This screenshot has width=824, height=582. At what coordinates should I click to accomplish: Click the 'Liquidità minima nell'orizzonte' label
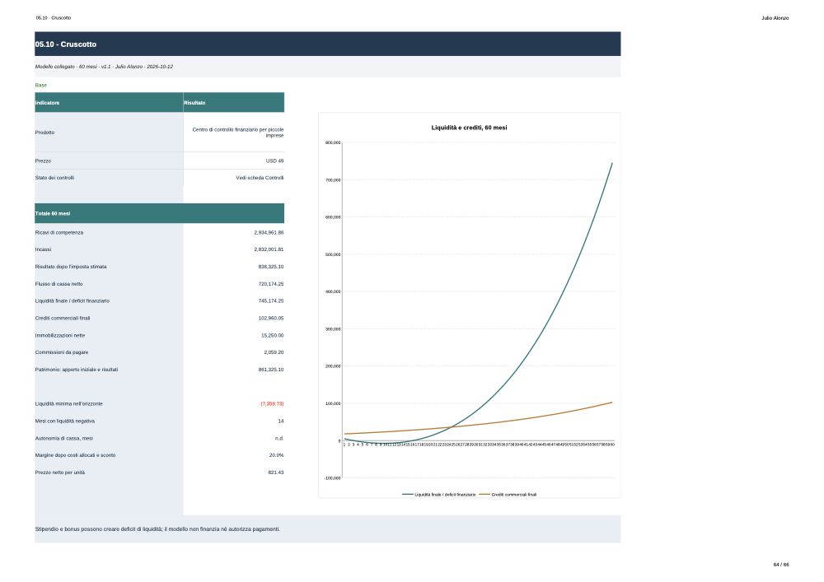coord(69,403)
